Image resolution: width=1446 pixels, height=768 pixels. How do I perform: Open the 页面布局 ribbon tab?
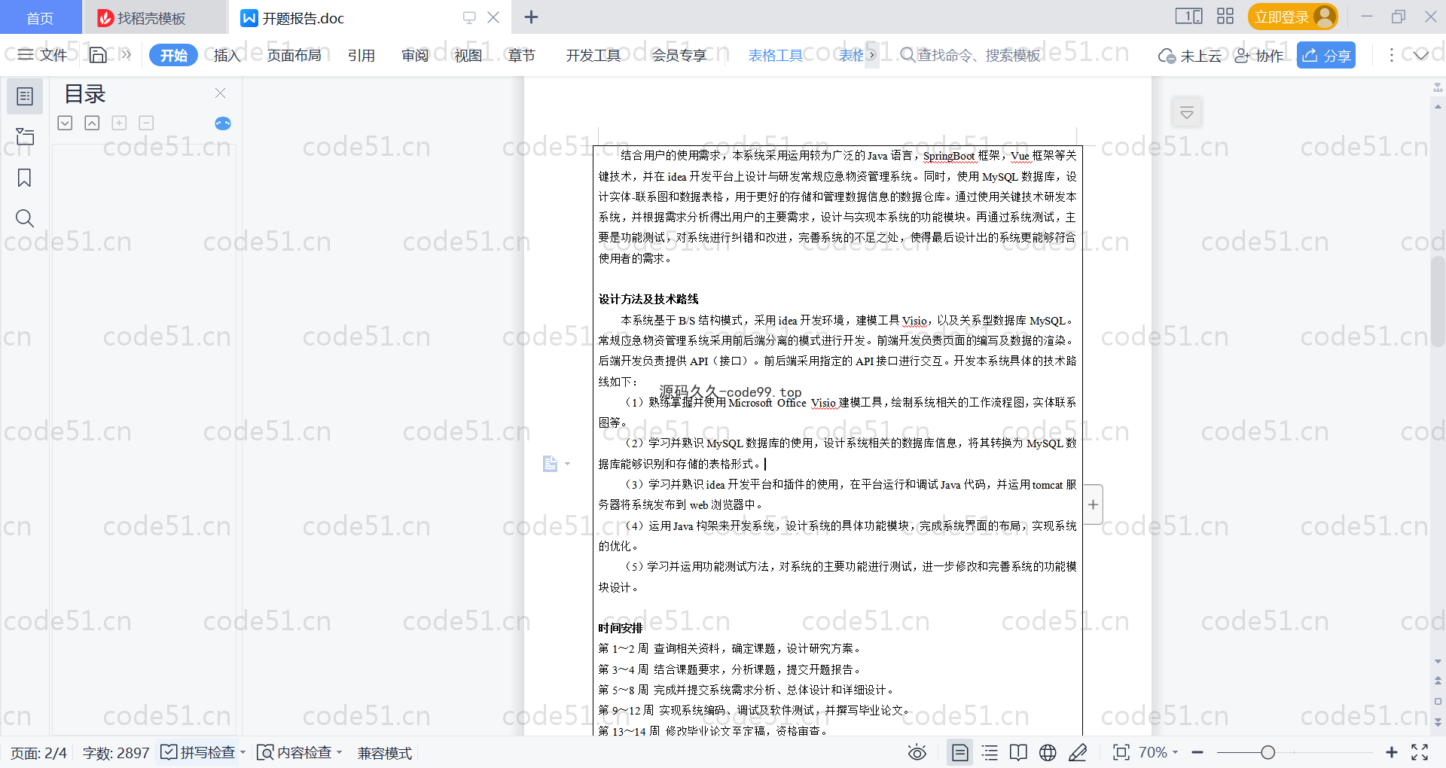pos(294,55)
